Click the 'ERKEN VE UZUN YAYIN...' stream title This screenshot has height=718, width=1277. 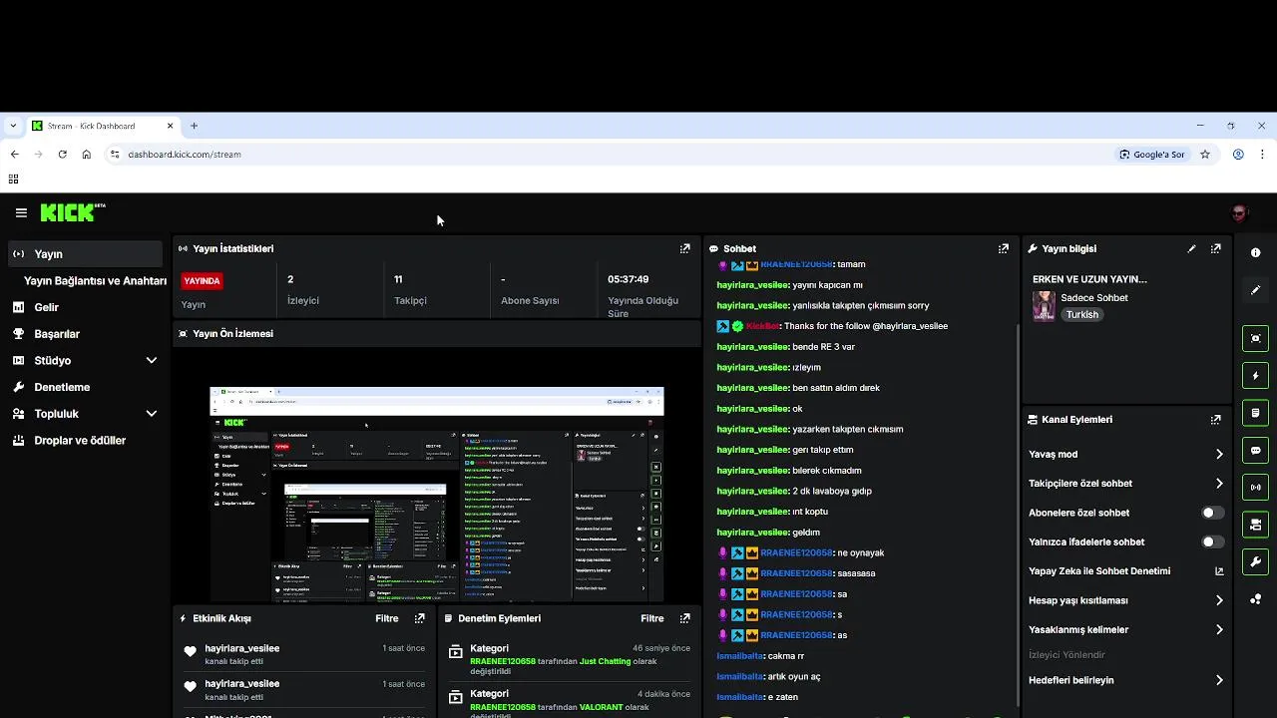click(x=1089, y=279)
